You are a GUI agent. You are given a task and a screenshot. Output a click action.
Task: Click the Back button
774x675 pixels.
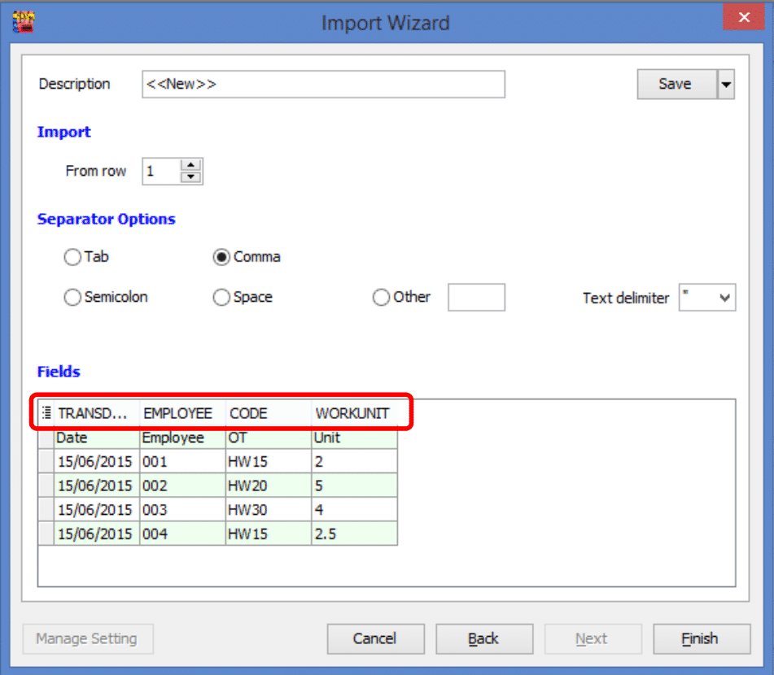[x=484, y=638]
